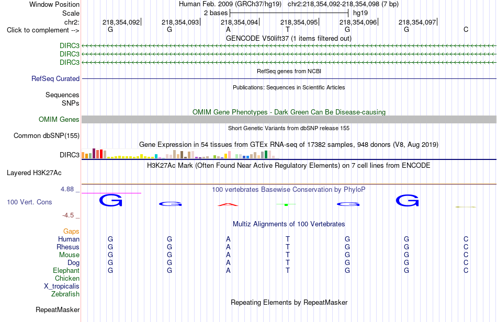Image resolution: width=497 pixels, height=322 pixels.
Task: Click the 'chr2:' ruler label
Action: click(x=72, y=22)
